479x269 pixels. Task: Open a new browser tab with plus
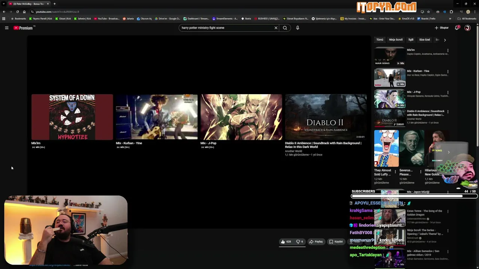tap(55, 4)
